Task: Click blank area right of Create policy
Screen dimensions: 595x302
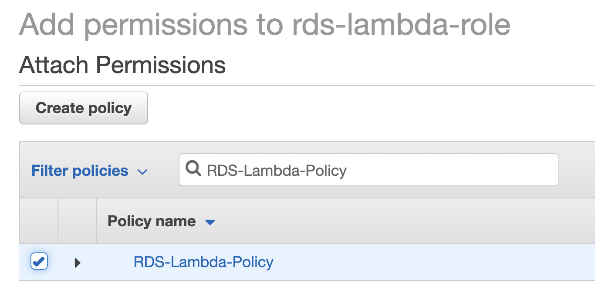Action: [348, 108]
